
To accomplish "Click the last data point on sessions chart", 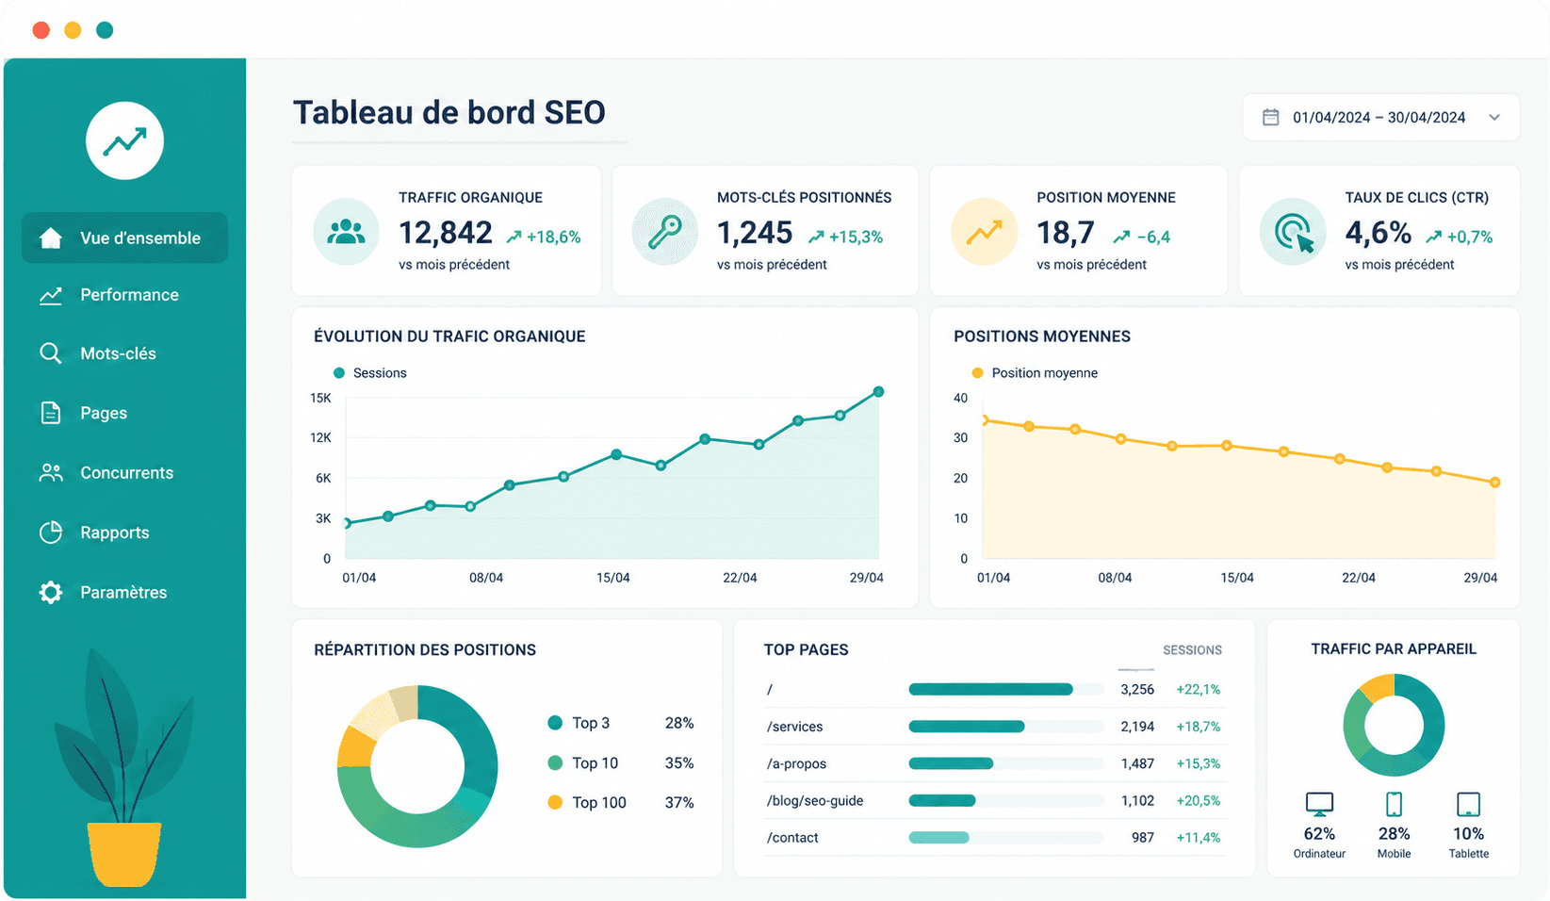I will (x=878, y=391).
